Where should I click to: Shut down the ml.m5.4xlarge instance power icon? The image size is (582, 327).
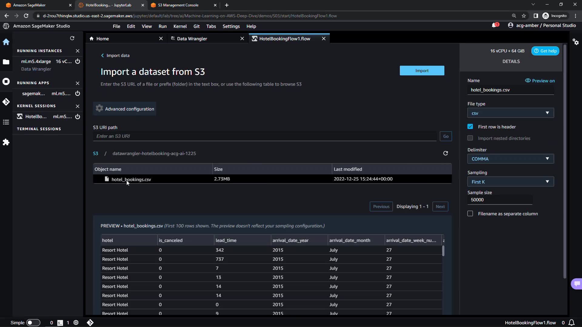point(78,61)
